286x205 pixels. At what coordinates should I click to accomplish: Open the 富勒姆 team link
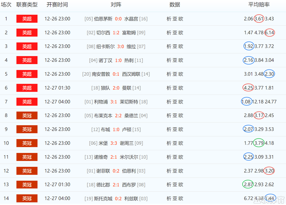click(129, 33)
